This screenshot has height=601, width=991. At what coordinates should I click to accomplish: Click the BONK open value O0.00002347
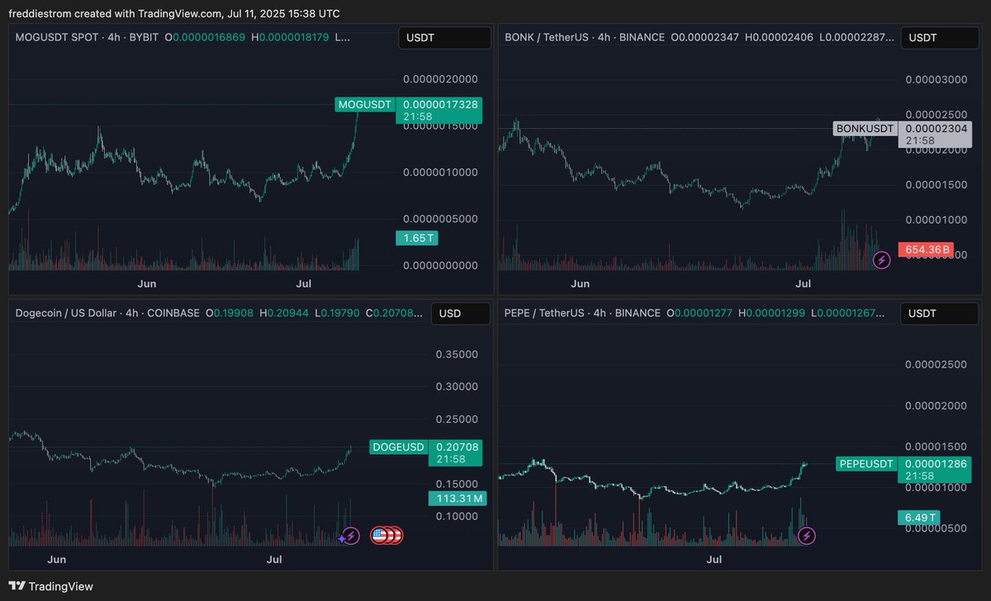coord(704,38)
